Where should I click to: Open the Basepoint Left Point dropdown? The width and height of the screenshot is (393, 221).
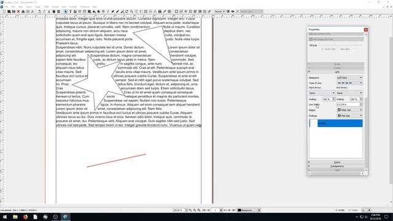(x=349, y=78)
